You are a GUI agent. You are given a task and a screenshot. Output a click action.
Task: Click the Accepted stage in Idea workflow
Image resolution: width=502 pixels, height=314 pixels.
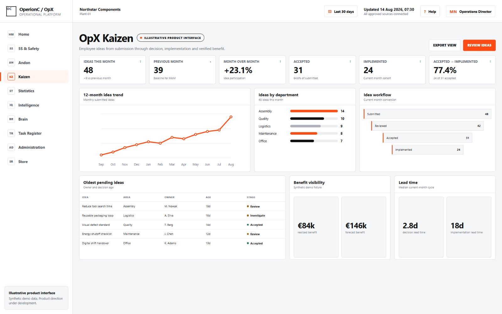point(427,138)
